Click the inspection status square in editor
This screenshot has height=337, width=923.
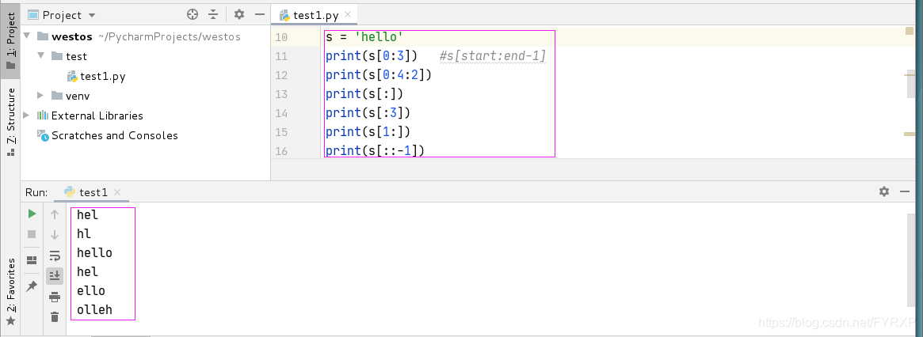pyautogui.click(x=910, y=31)
